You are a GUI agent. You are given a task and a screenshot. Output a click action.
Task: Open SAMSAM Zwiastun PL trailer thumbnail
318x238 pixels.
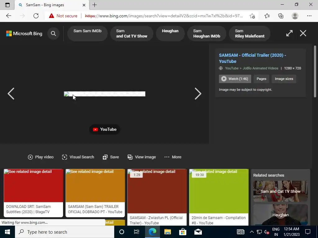(x=157, y=191)
